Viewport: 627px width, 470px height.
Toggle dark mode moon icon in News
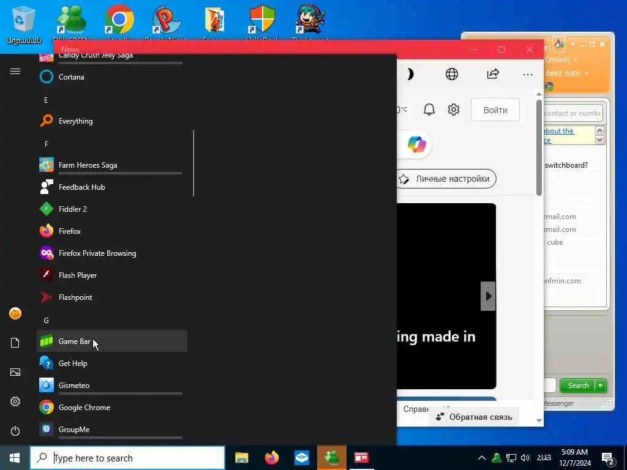point(410,74)
